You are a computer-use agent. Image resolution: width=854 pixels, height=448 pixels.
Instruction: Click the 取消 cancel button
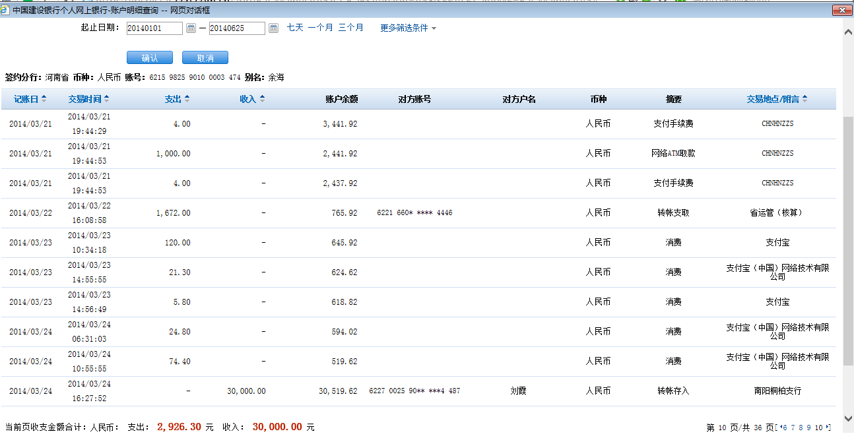205,58
